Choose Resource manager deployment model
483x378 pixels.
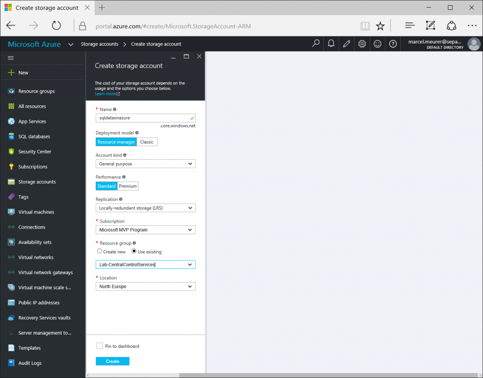click(116, 142)
